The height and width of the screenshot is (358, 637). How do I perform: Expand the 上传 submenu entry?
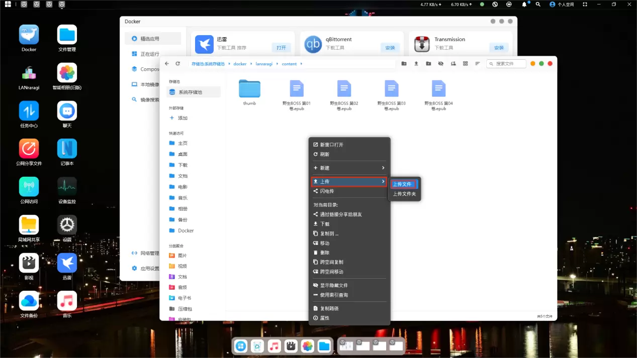click(349, 181)
